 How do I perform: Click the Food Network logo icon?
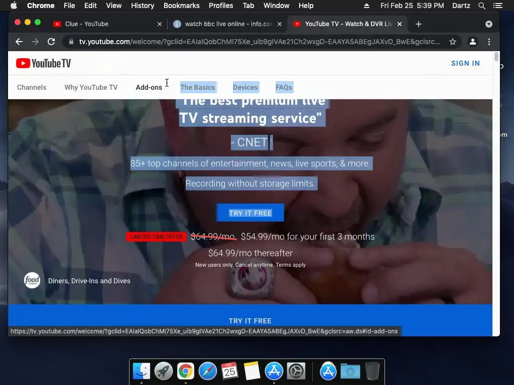tap(32, 281)
